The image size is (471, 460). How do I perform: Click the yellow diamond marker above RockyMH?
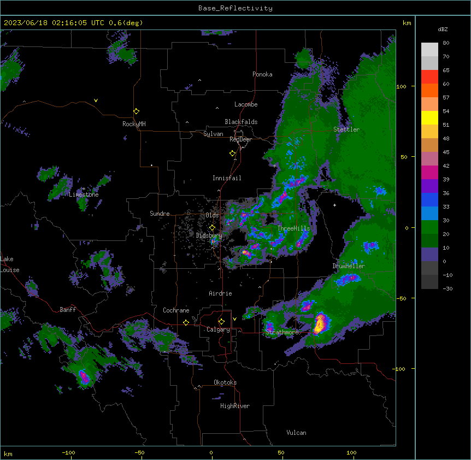137,111
